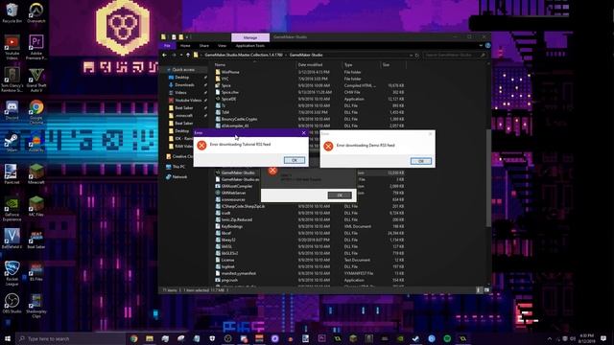Launch OBS Studio from the desktop

point(12,304)
